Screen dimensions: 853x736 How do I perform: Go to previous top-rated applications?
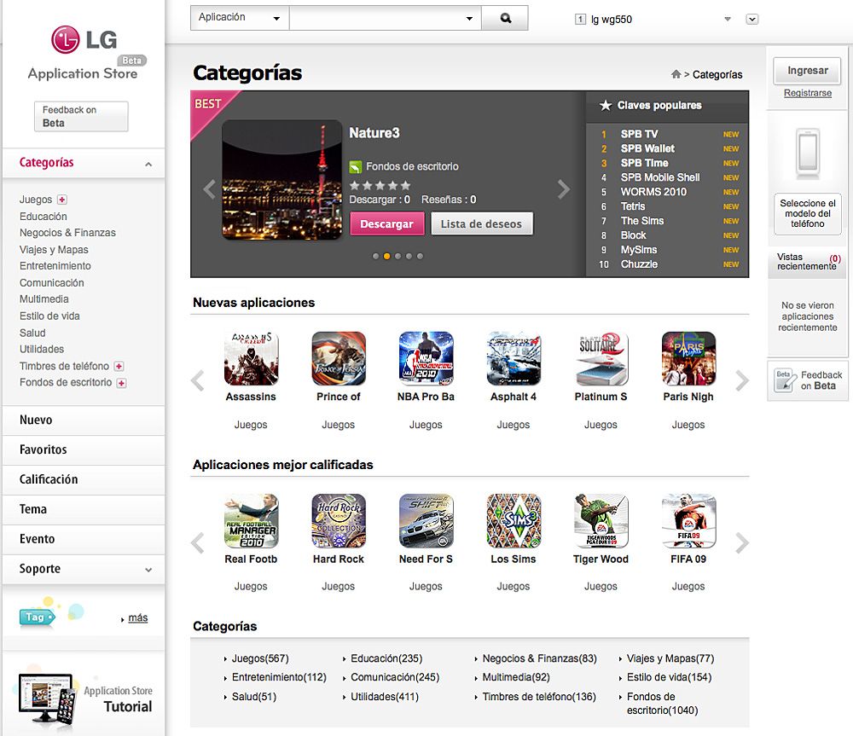click(x=198, y=543)
